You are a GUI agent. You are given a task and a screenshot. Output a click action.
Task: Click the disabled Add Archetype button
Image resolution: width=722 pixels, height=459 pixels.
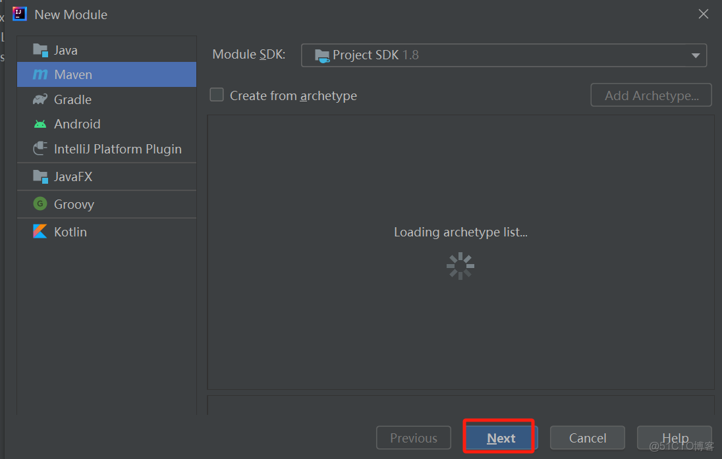click(x=651, y=95)
